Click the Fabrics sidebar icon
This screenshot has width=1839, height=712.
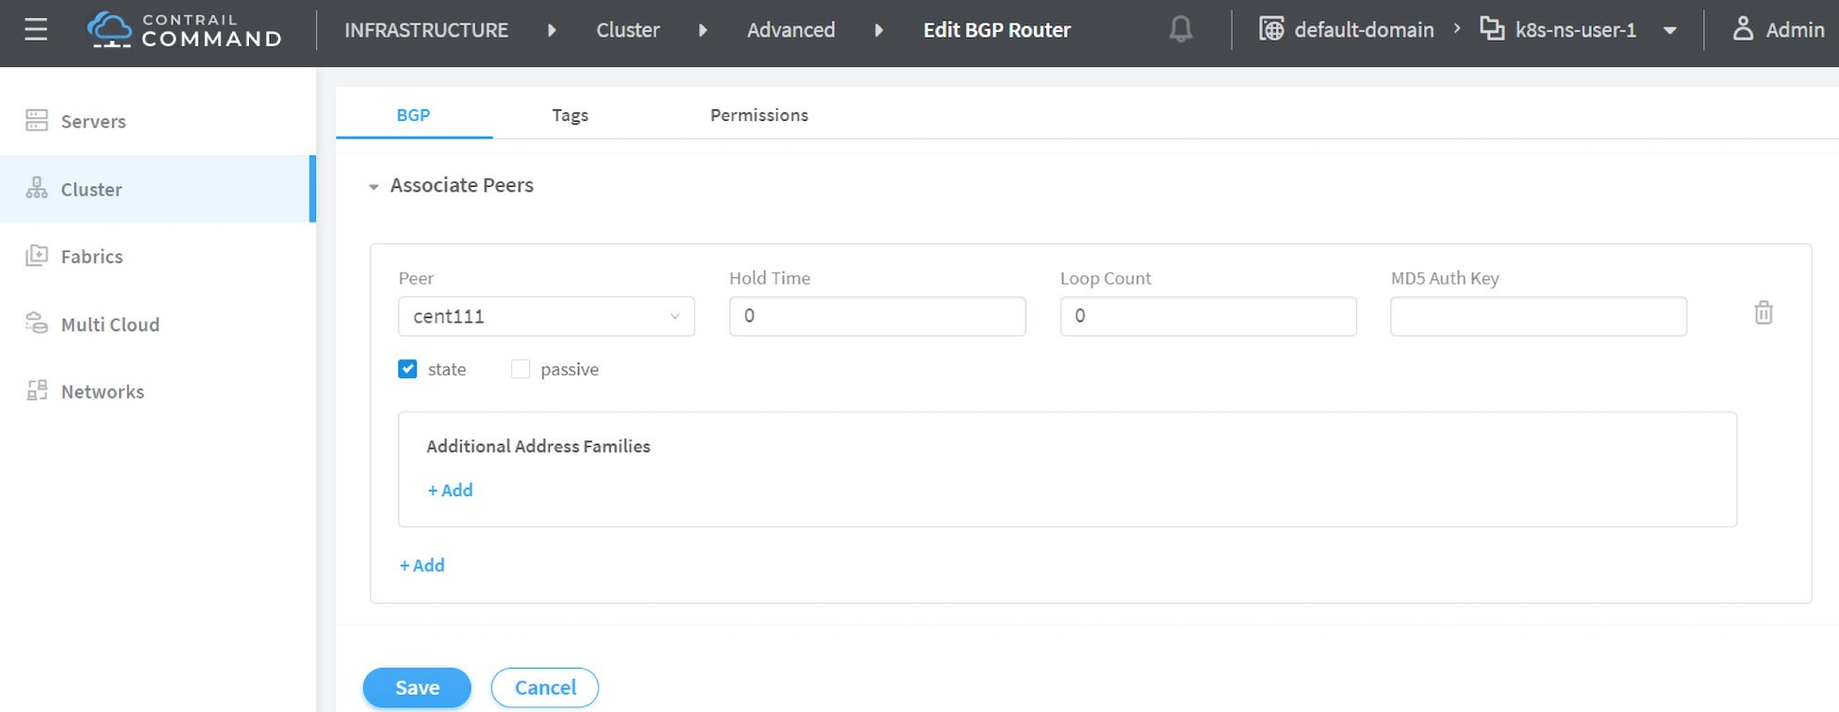[x=37, y=256]
